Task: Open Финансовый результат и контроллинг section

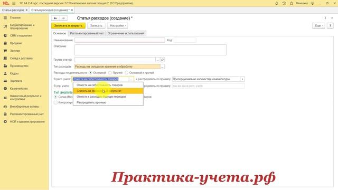Action: (25, 97)
